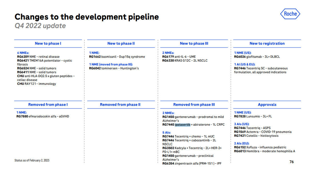Screen dimensions: 309x173
Task: Click the 'Approvals' section header
Action: click(267, 104)
